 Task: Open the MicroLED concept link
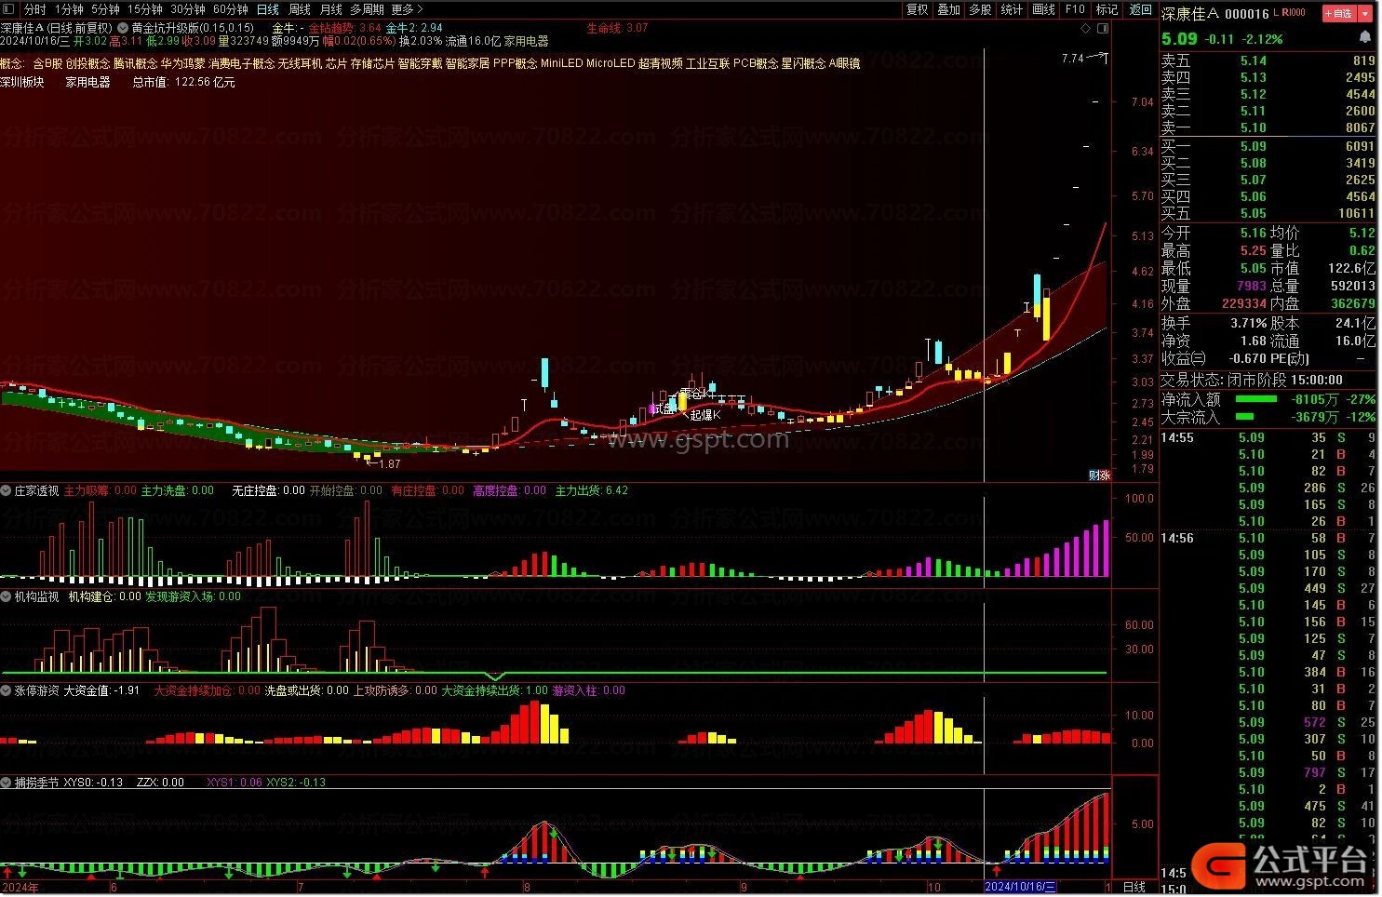click(x=610, y=63)
